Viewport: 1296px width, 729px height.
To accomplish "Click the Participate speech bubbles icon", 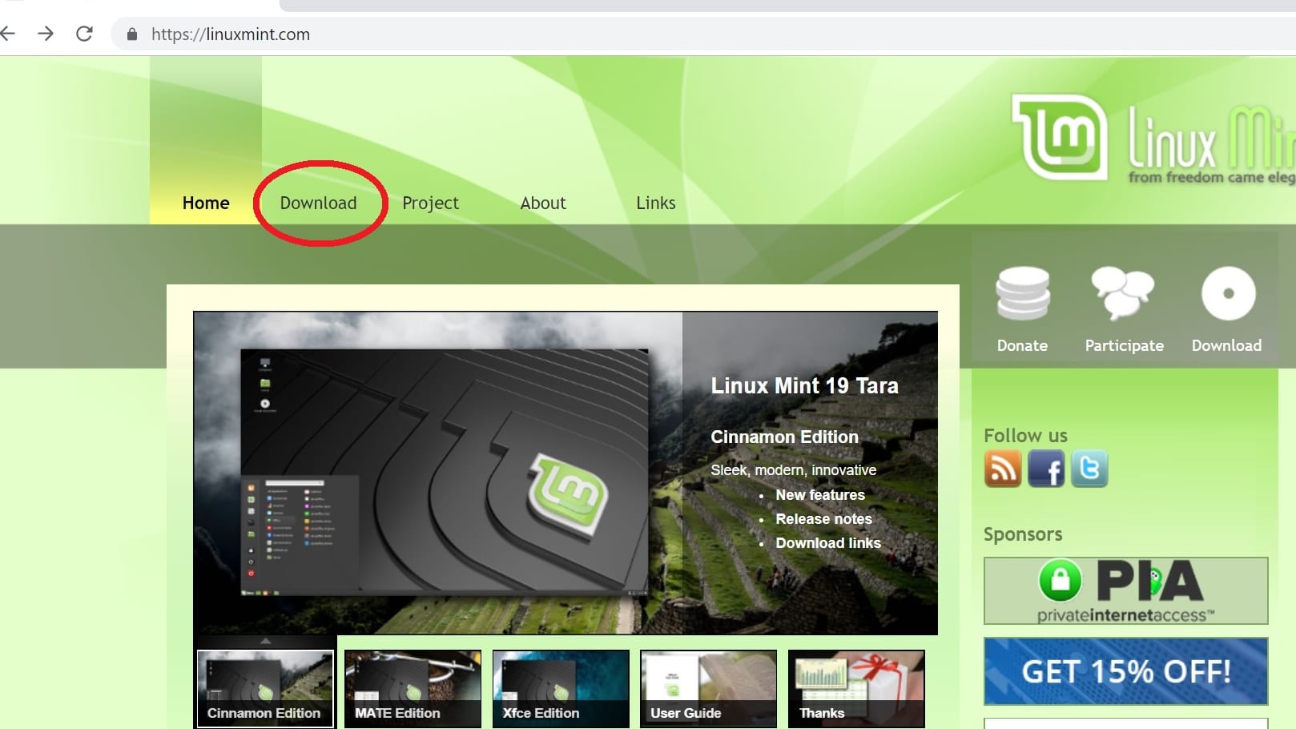I will click(1123, 293).
